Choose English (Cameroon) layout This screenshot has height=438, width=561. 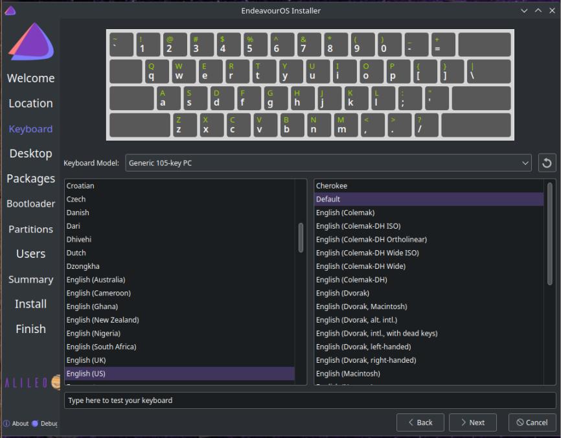pyautogui.click(x=179, y=293)
